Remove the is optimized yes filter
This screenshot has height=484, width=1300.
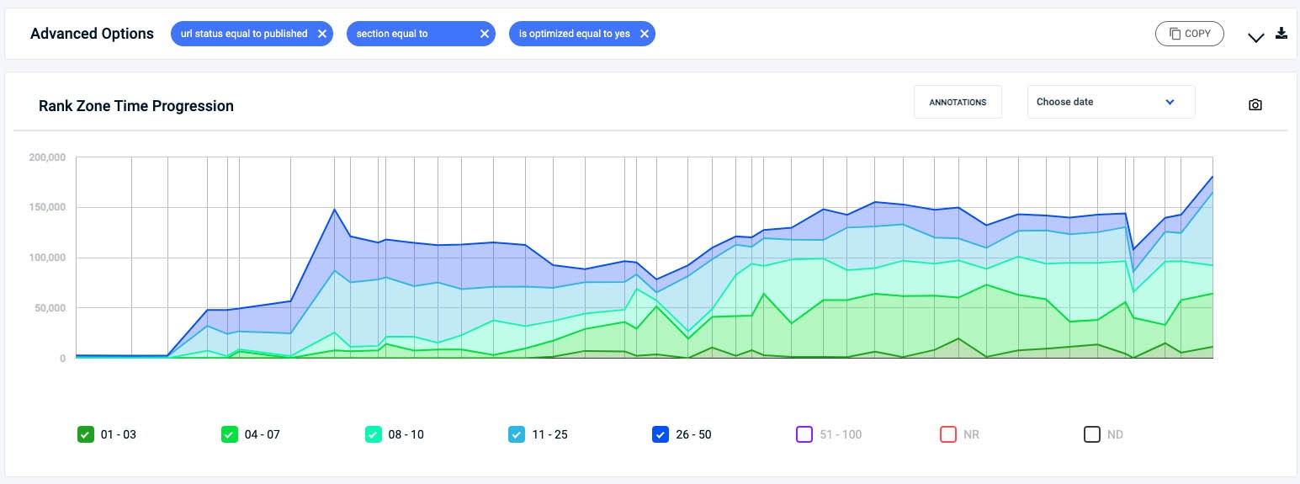(644, 34)
